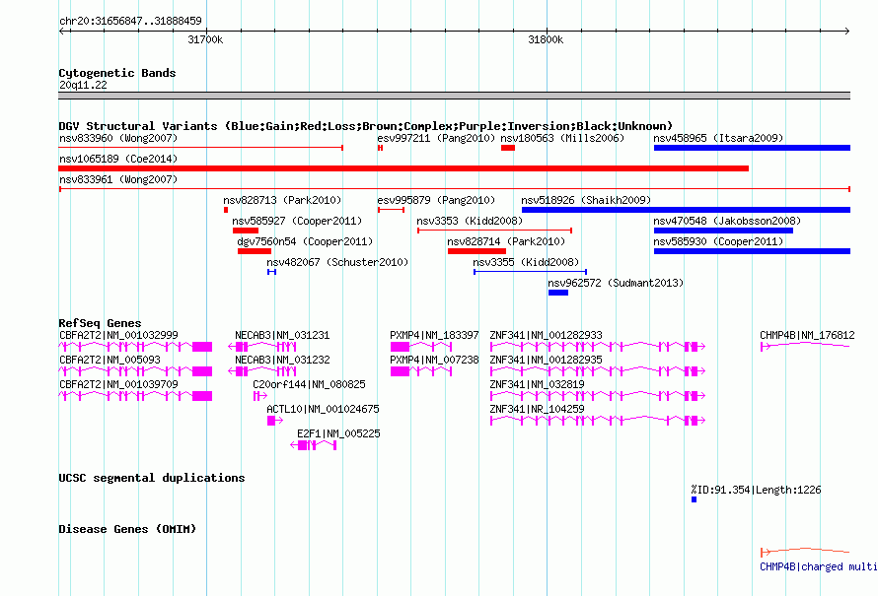Viewport: 878px width, 596px height.
Task: Select the ZNF341|NM_001282935 transcript glyph
Action: [598, 371]
